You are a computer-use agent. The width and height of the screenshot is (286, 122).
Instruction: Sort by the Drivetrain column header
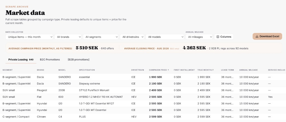point(137,70)
